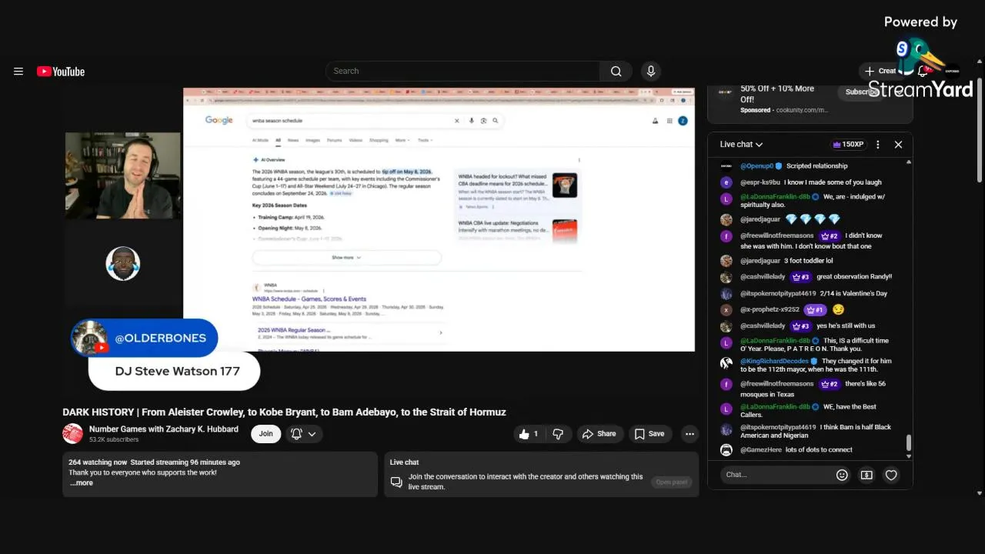
Task: Click @x-prophetz-x9252 member badge #1
Action: (x=814, y=310)
